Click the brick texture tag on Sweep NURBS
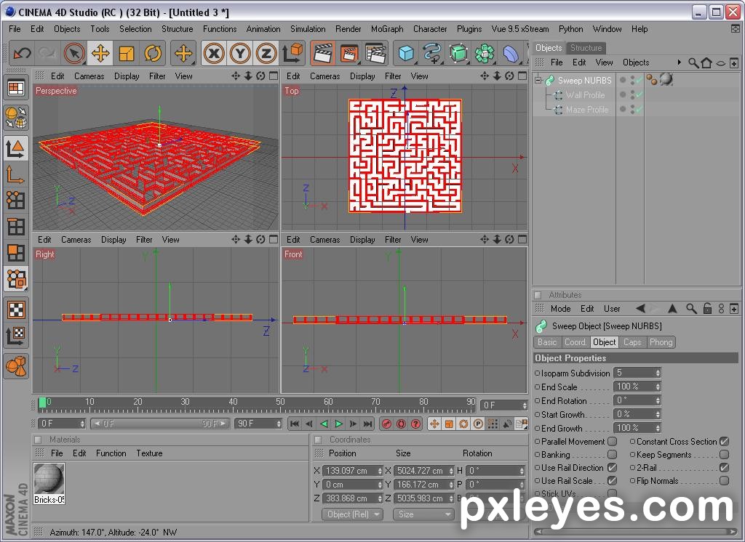 666,79
